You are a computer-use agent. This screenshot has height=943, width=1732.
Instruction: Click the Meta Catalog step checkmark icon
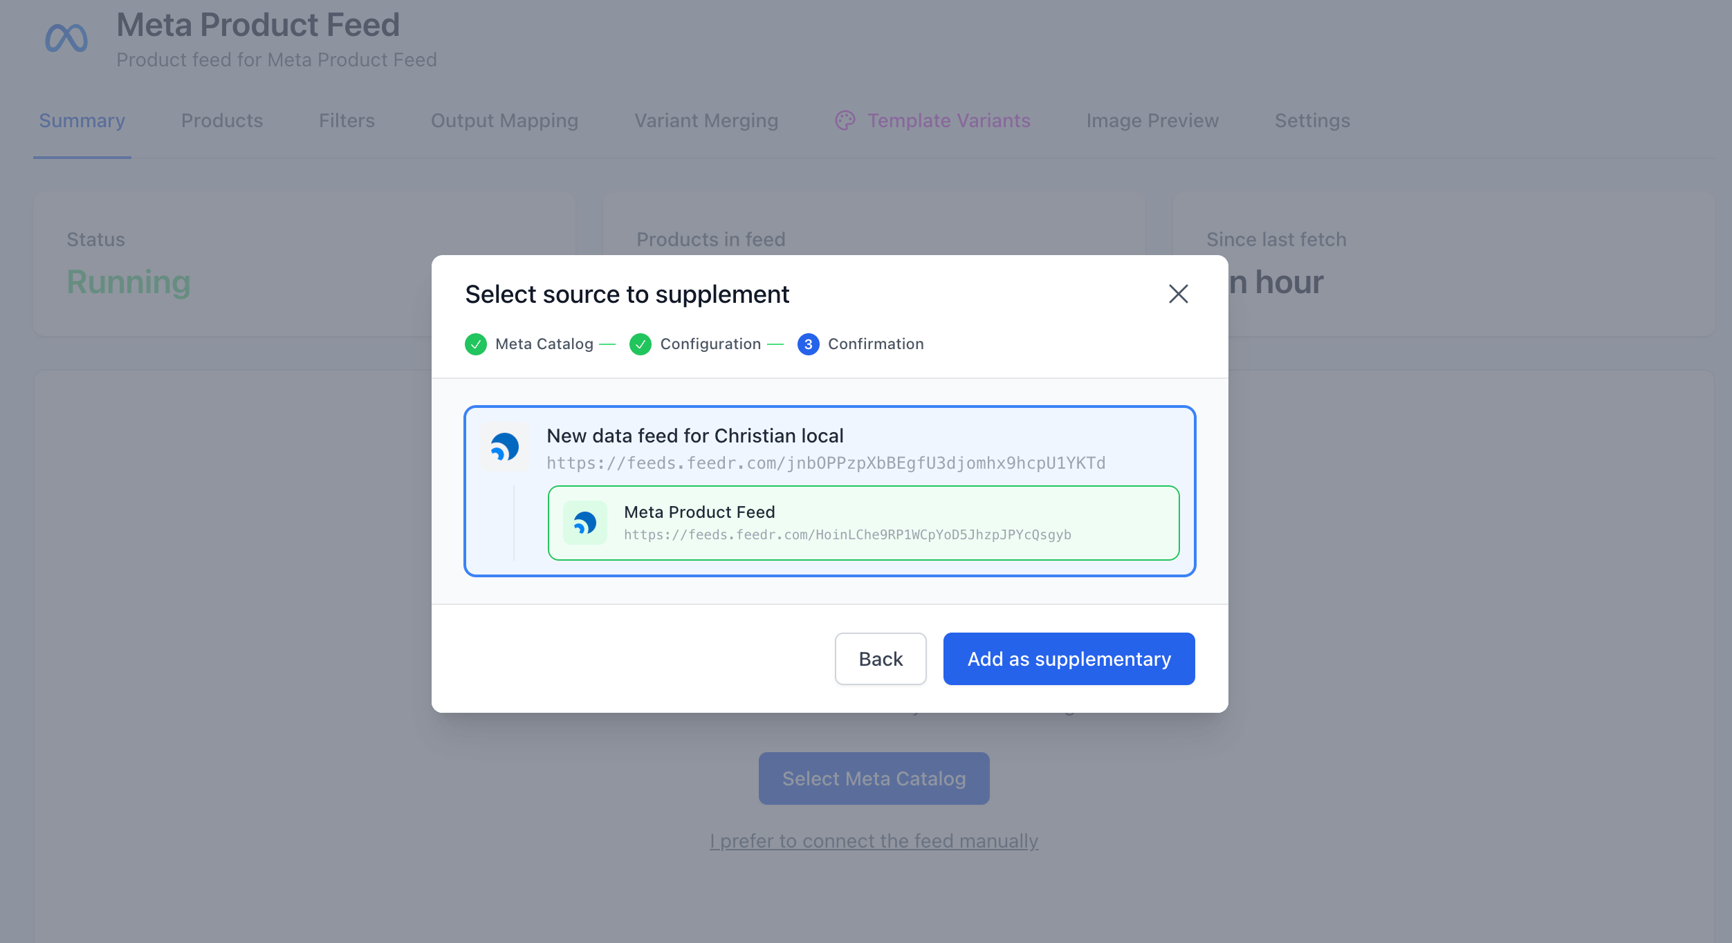coord(475,344)
